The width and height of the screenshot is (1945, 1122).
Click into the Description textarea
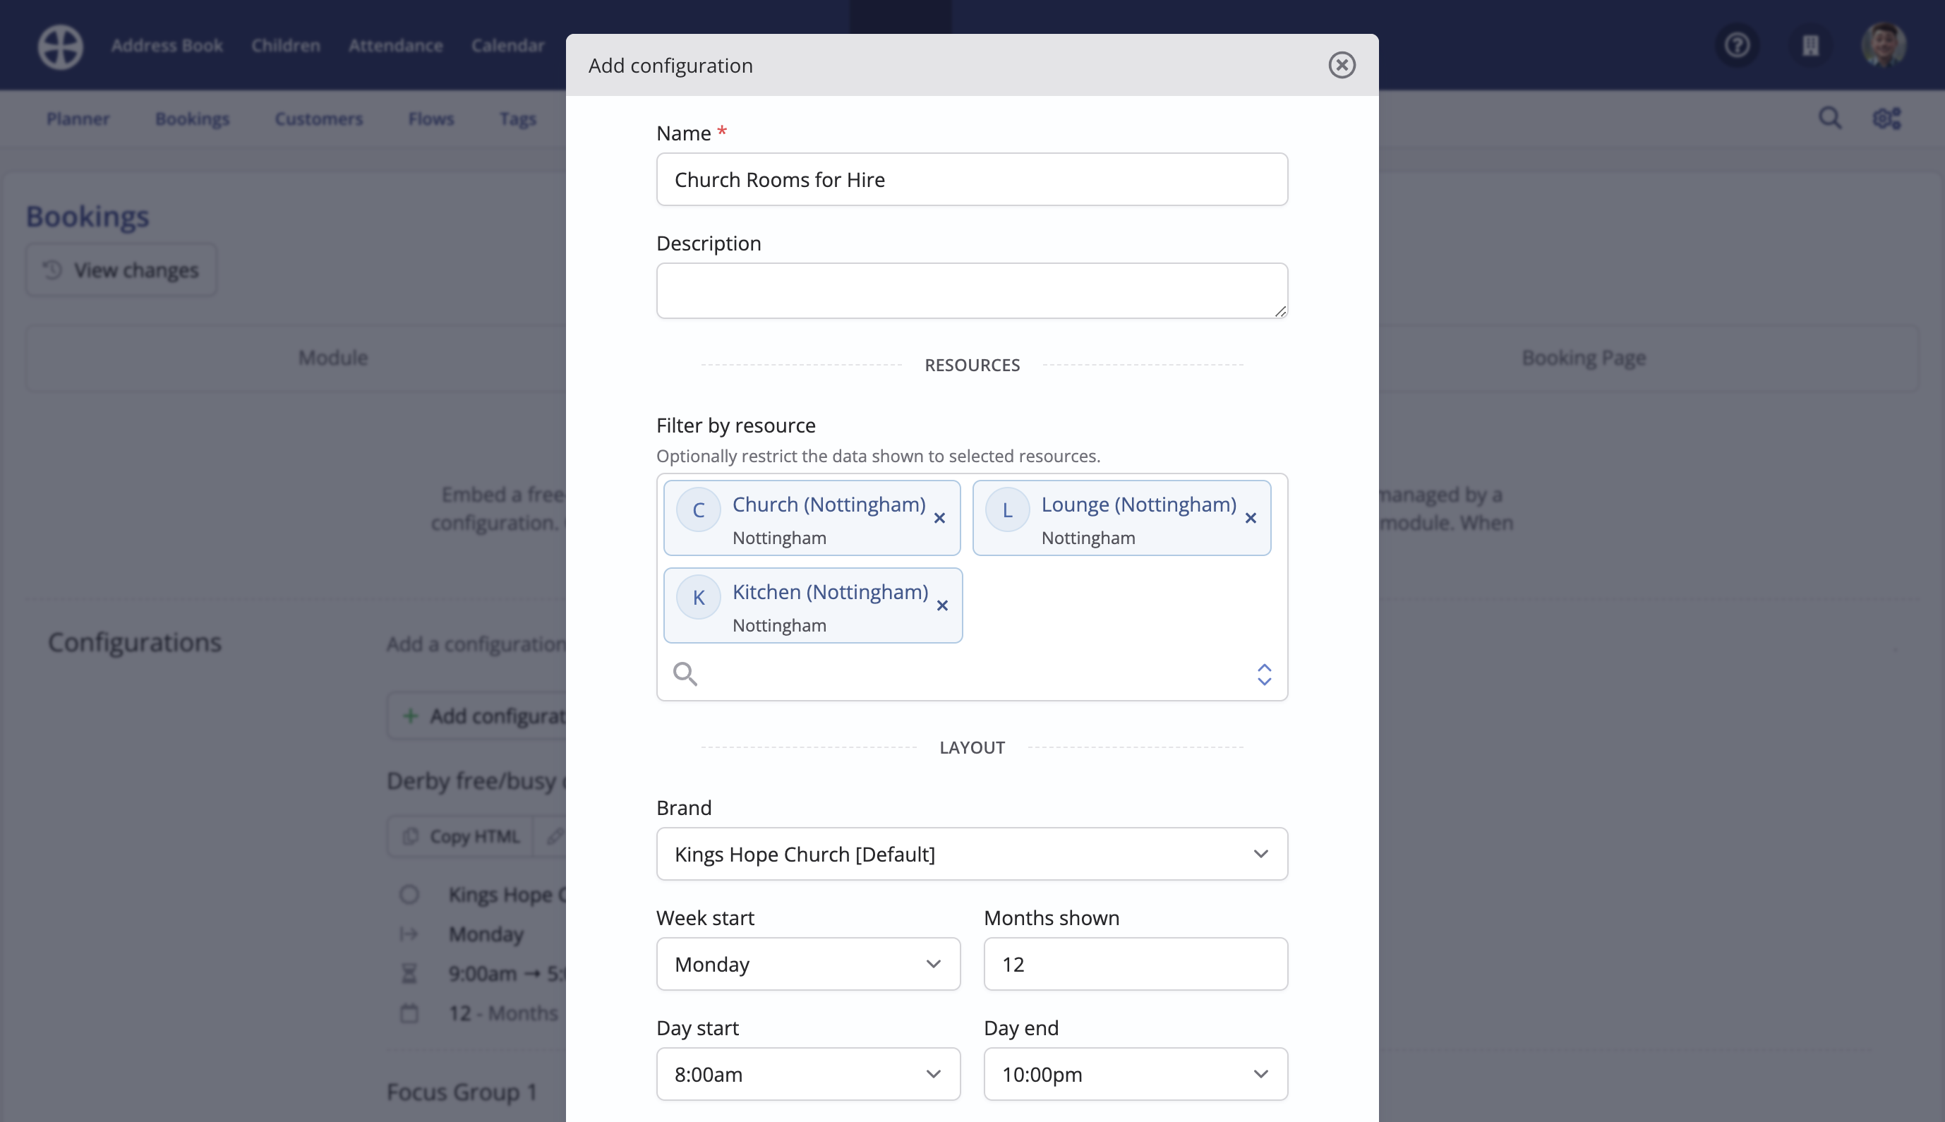[972, 291]
